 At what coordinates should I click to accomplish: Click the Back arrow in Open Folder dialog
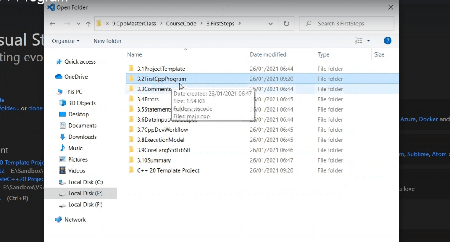[52, 24]
